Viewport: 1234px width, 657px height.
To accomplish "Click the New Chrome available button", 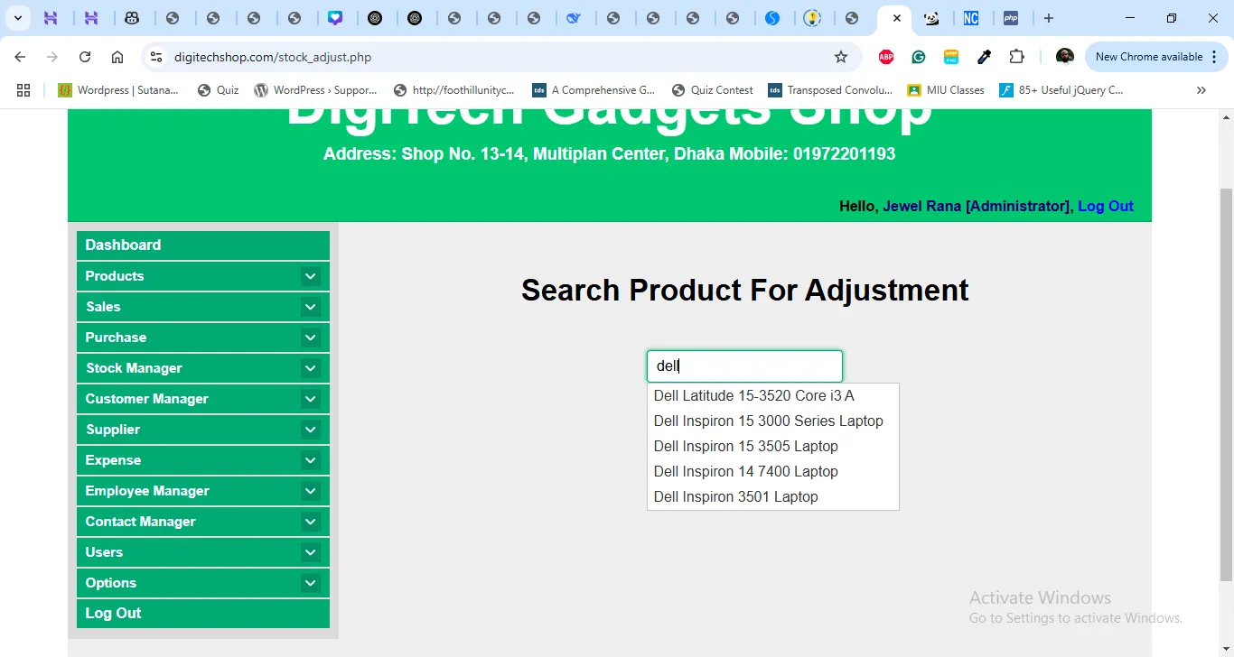I will [x=1148, y=57].
